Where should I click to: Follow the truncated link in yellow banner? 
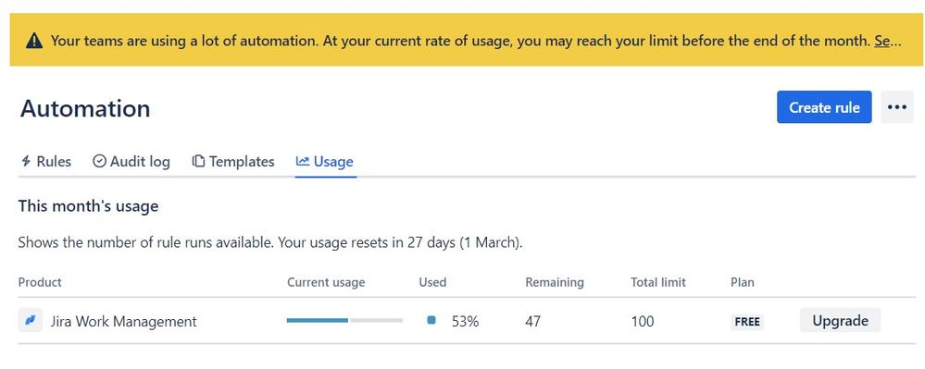pyautogui.click(x=887, y=41)
